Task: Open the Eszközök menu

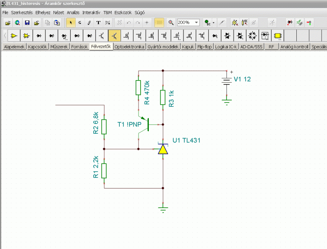Action: pos(123,13)
